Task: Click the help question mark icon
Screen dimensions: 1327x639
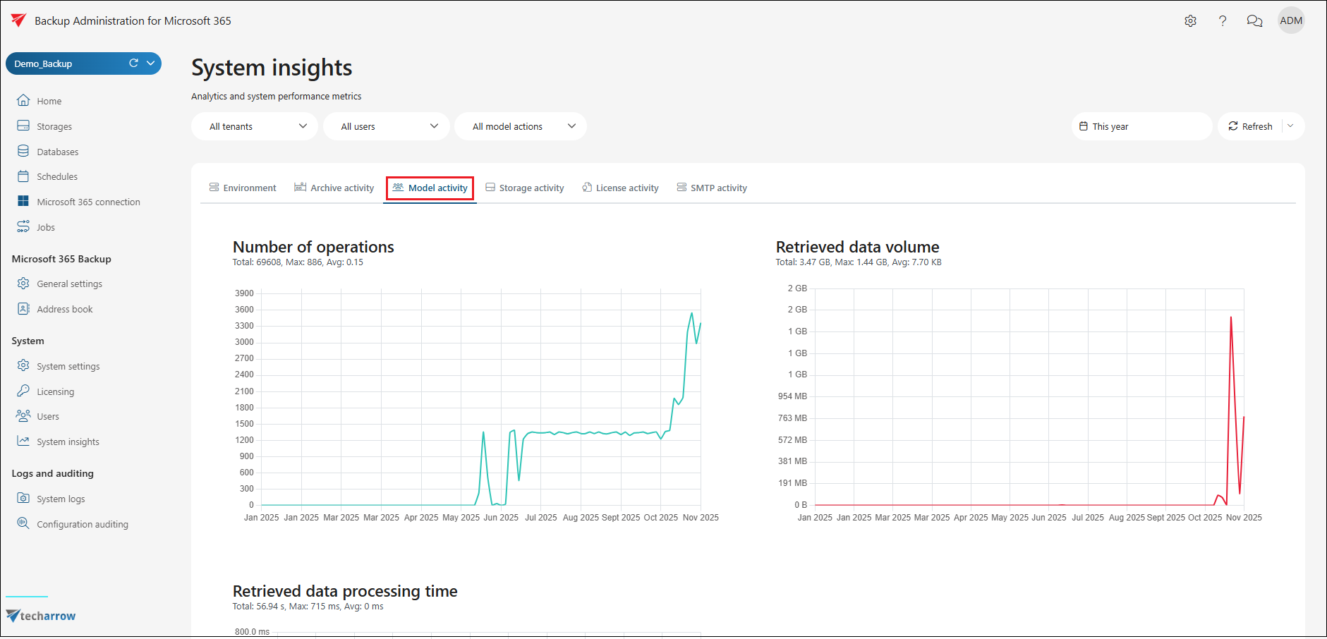Action: tap(1222, 21)
